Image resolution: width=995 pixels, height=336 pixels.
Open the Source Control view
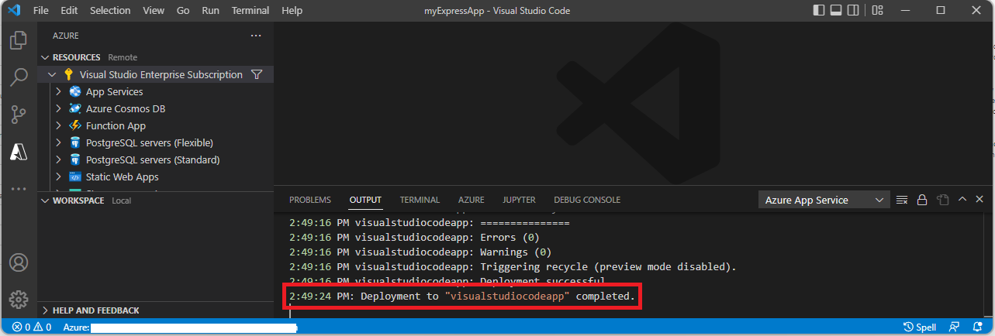(19, 115)
